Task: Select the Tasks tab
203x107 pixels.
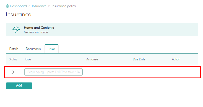Action: point(52,49)
